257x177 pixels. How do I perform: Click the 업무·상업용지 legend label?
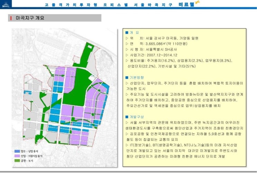coord(29,151)
